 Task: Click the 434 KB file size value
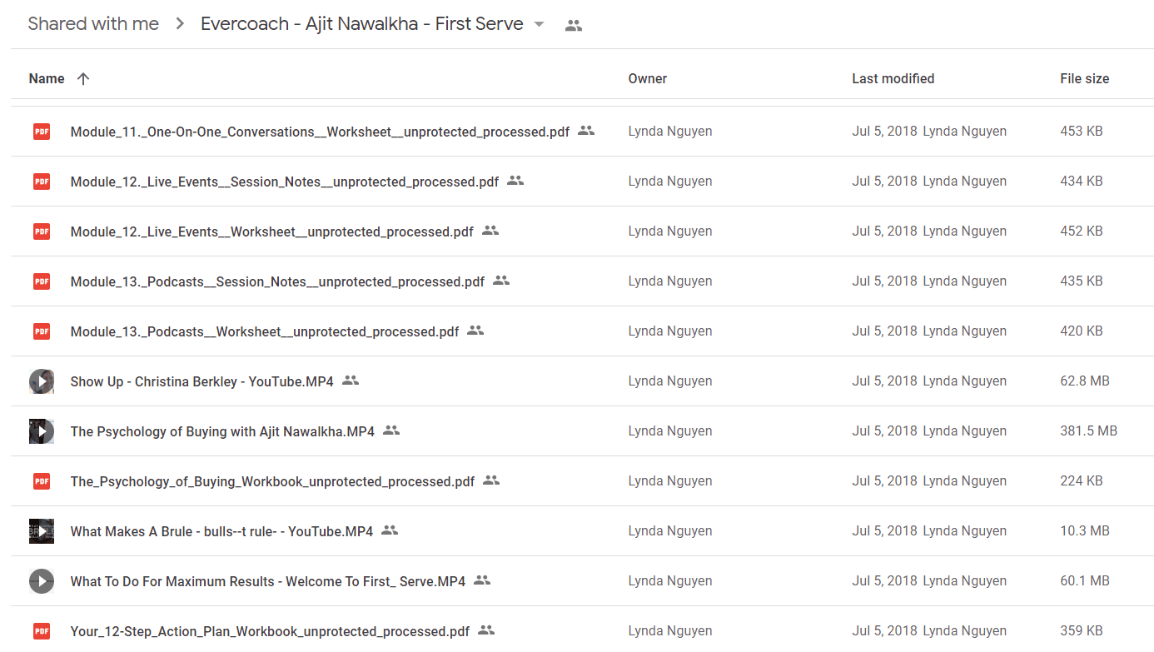point(1082,181)
